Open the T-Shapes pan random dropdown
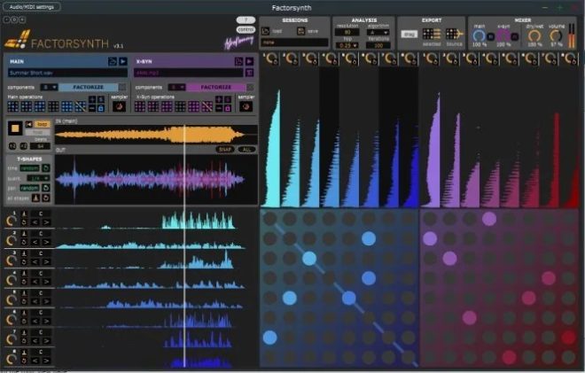This screenshot has height=373, width=585. point(29,188)
